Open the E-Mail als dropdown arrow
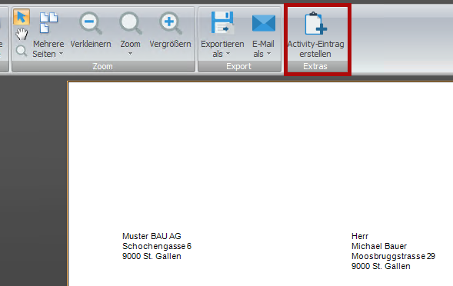 click(x=268, y=54)
